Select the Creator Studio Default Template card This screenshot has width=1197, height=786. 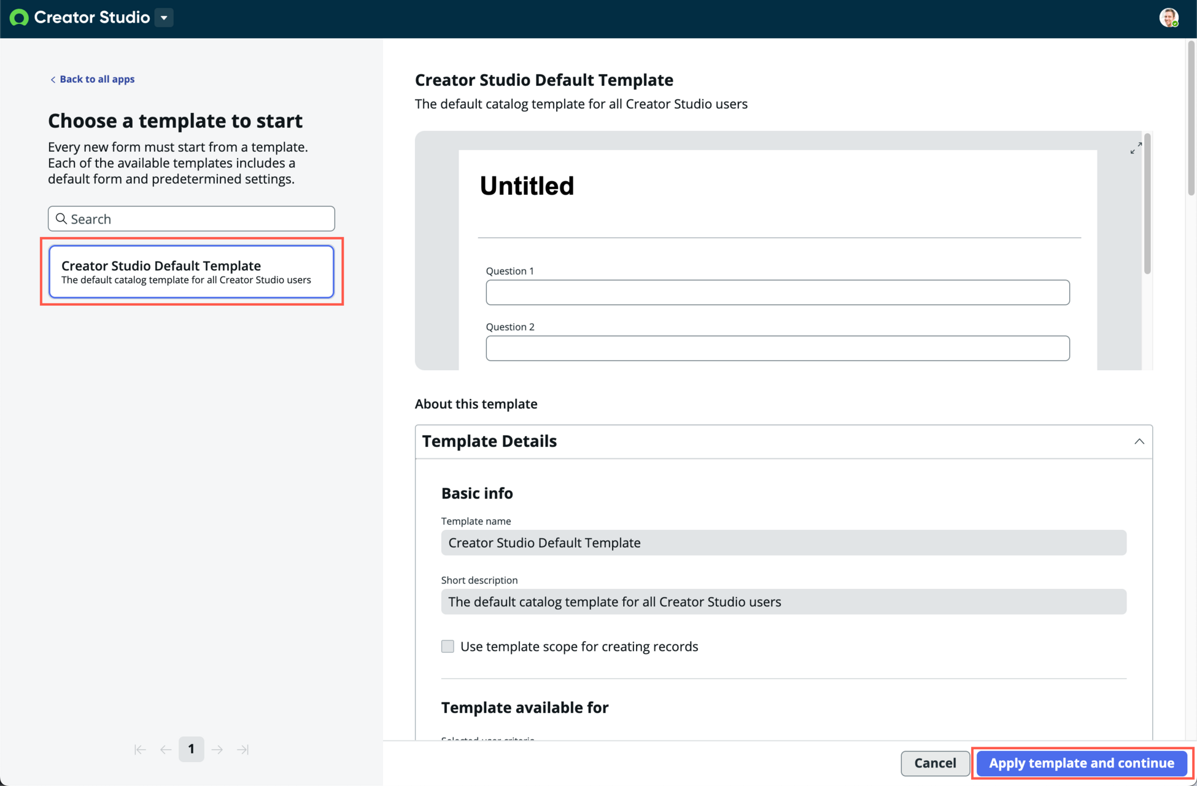[x=192, y=272]
